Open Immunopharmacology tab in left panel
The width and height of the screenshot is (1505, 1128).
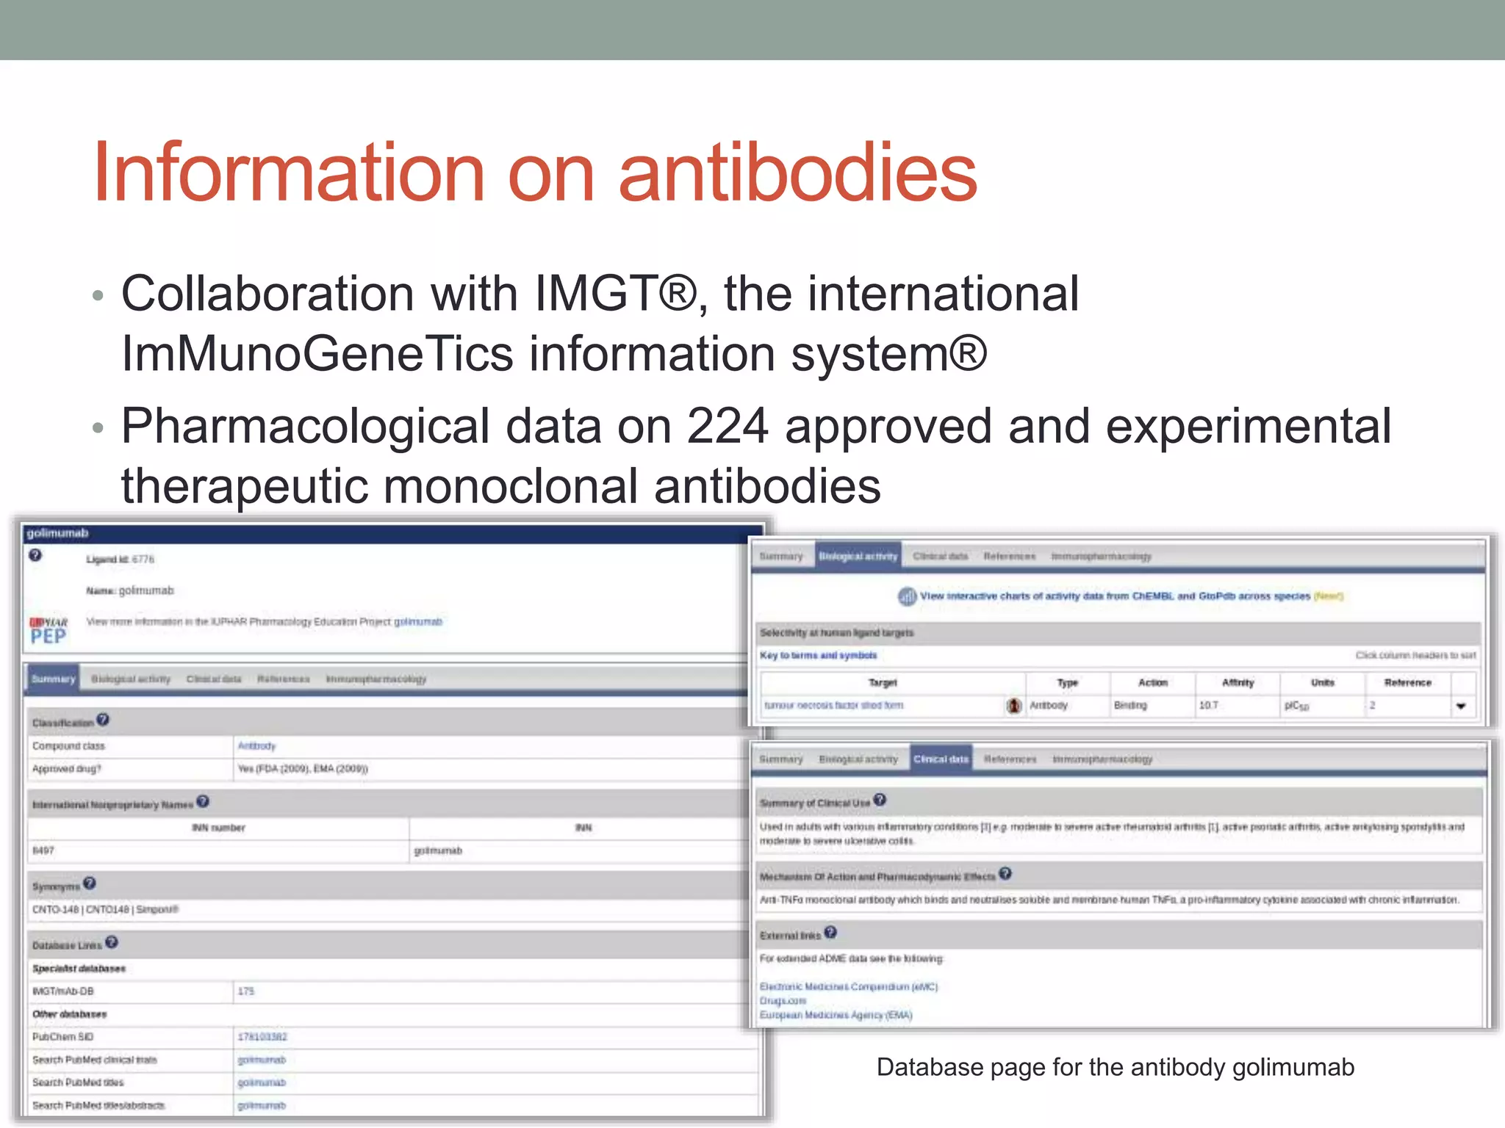(x=376, y=679)
